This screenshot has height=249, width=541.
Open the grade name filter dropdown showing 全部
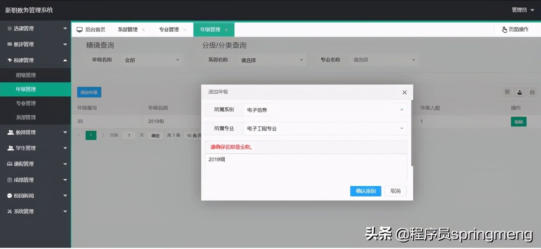(152, 60)
